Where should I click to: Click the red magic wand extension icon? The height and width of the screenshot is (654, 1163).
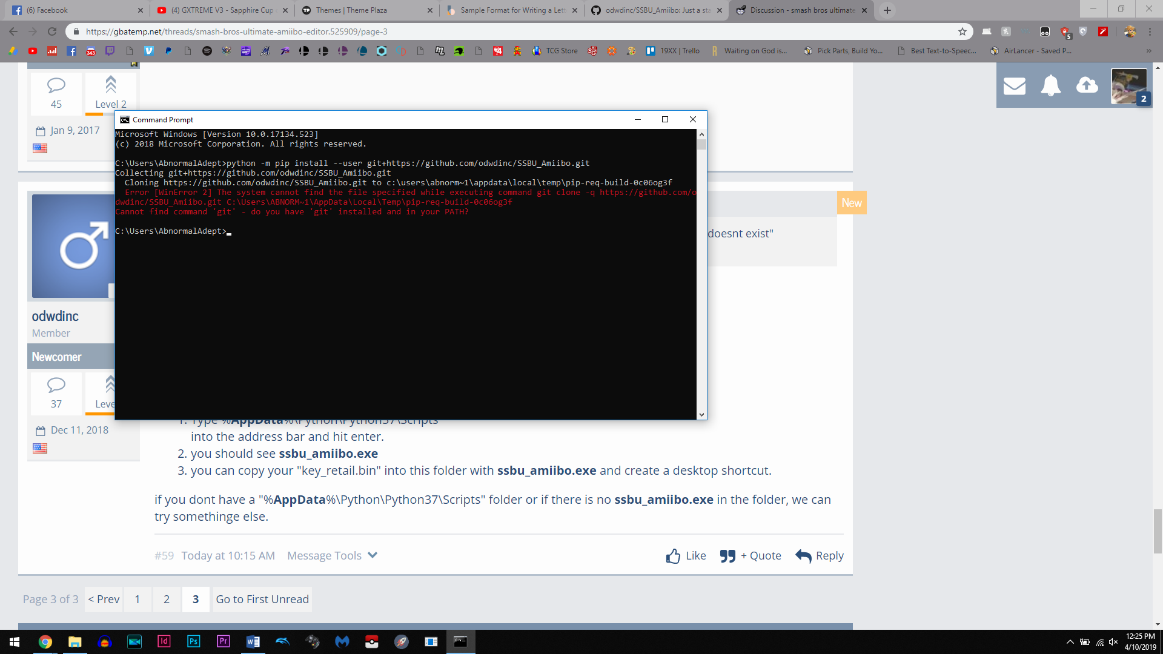pos(1103,31)
